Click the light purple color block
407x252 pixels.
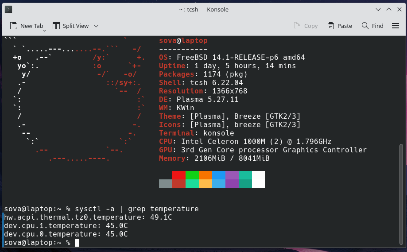pyautogui.click(x=232, y=175)
